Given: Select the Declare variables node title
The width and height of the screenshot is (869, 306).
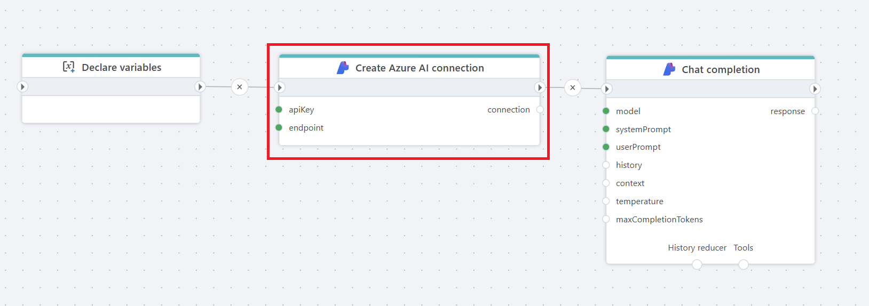Looking at the screenshot, I should pyautogui.click(x=121, y=68).
